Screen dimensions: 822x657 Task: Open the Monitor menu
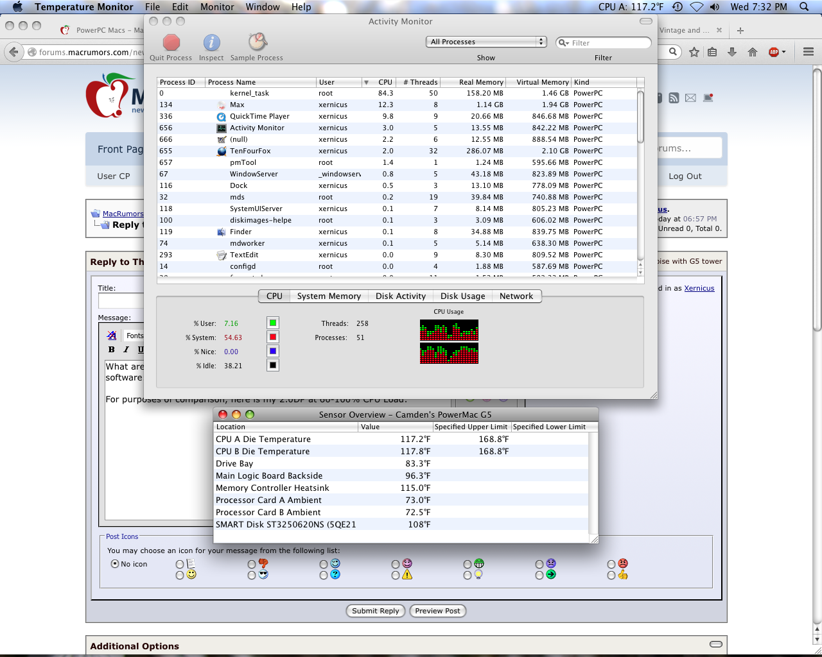click(x=217, y=6)
